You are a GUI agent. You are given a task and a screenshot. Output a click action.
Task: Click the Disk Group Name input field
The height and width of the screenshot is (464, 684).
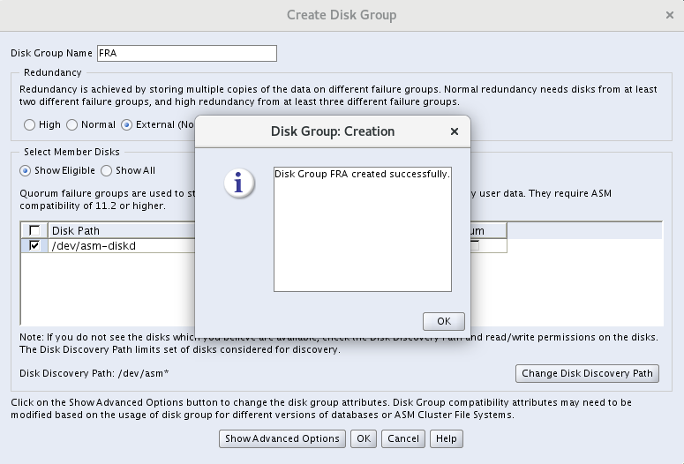pos(186,54)
